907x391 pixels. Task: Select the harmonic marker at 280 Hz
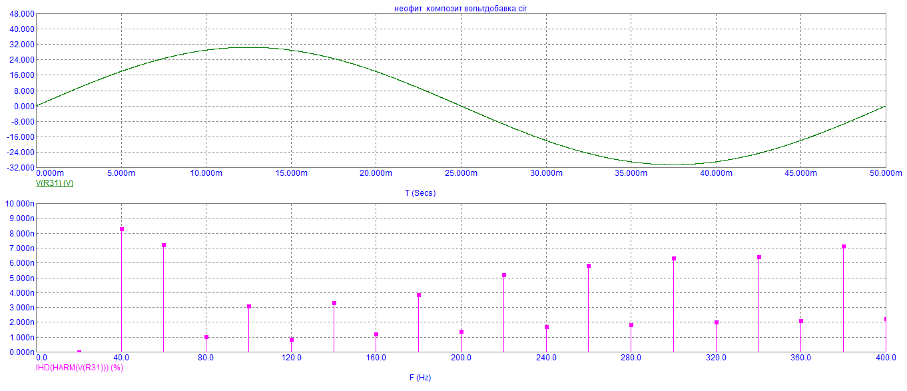pyautogui.click(x=631, y=325)
